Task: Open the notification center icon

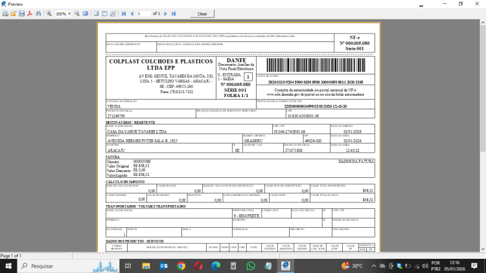Action: tap(474, 266)
